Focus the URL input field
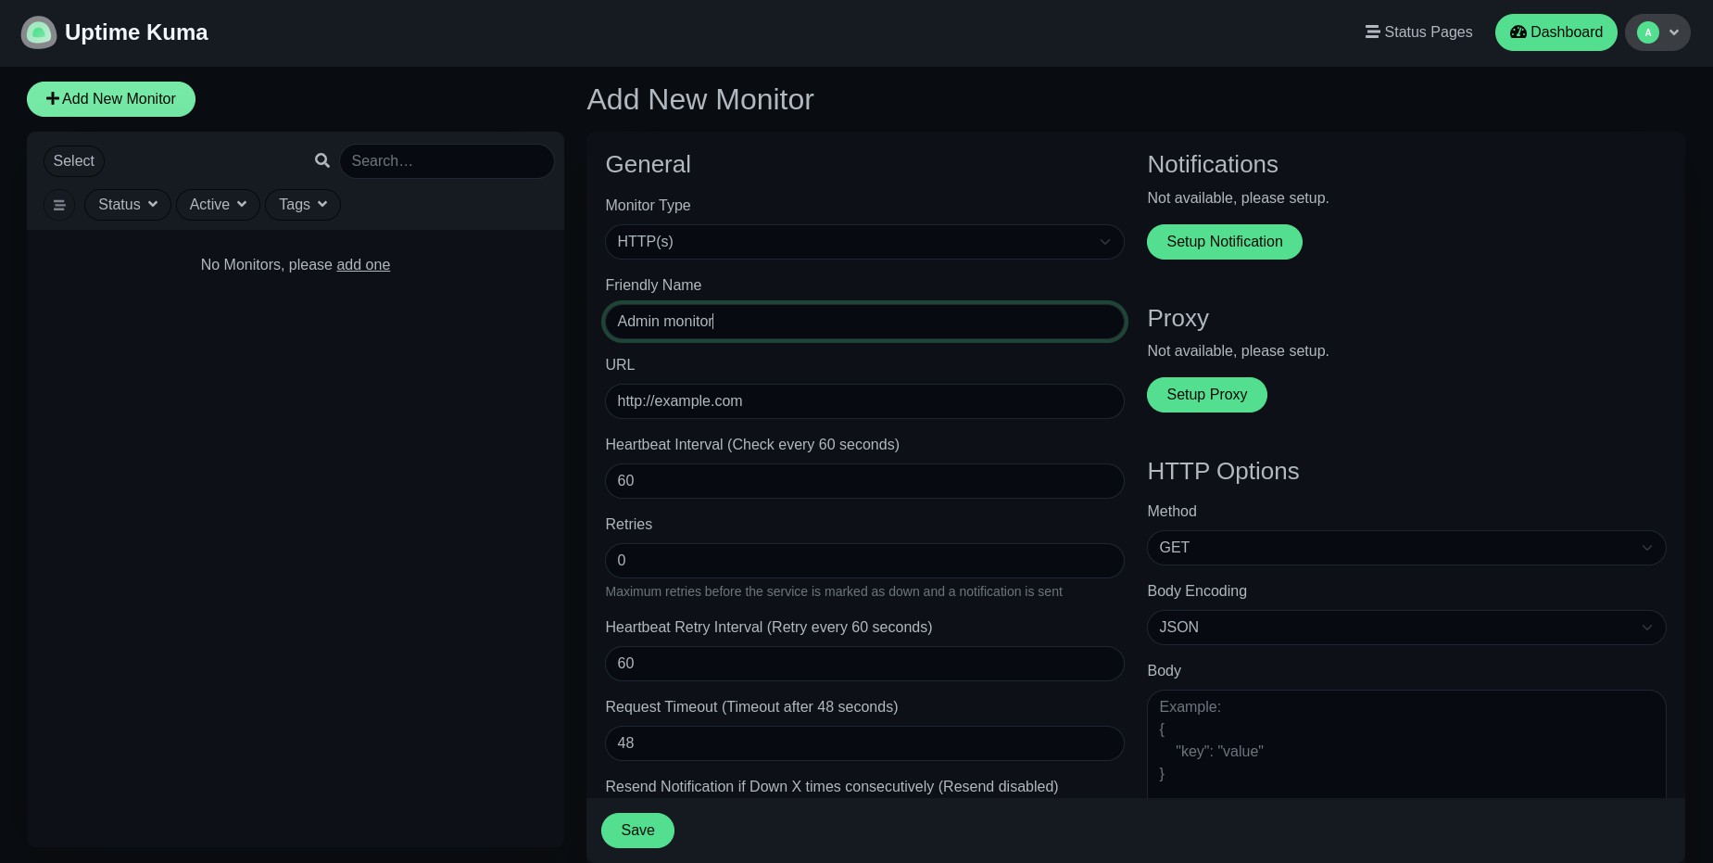 pyautogui.click(x=863, y=401)
